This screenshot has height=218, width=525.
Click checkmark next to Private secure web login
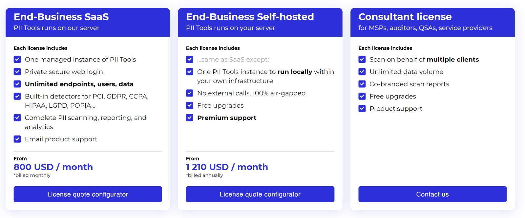pos(17,72)
